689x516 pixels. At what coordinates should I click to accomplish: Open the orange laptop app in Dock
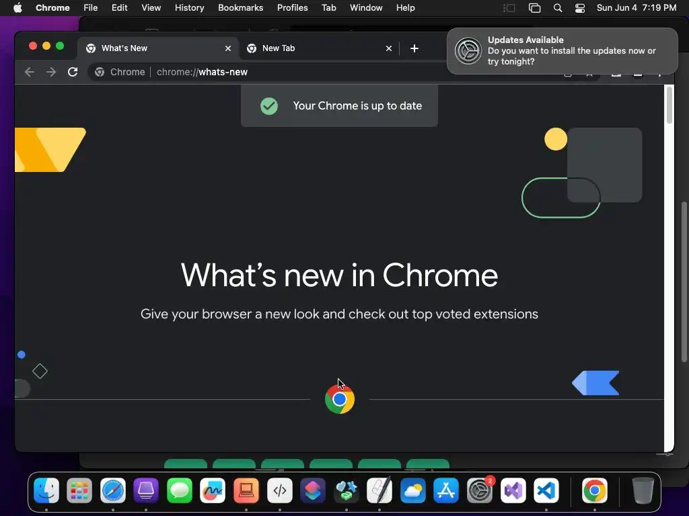click(246, 490)
